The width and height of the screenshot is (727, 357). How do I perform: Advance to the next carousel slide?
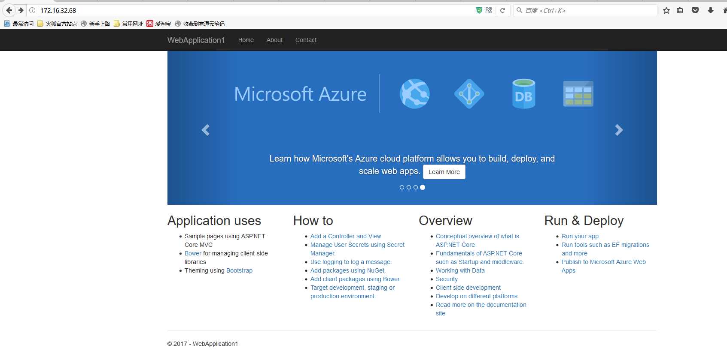(619, 130)
